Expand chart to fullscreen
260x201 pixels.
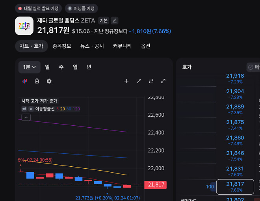click(x=163, y=81)
